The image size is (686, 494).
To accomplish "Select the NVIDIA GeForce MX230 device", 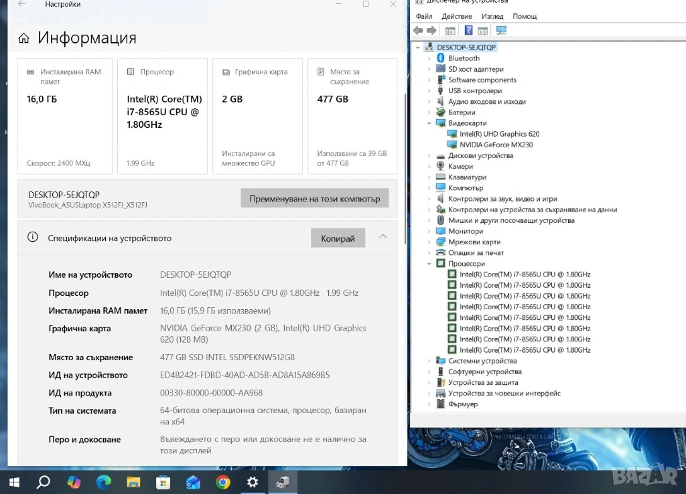I will pos(496,145).
